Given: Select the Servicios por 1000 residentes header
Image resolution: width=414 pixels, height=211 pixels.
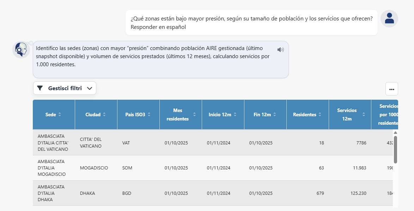Looking at the screenshot, I should click(x=388, y=114).
